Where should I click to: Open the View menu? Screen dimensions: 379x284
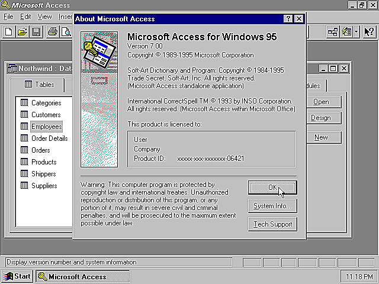tap(44, 17)
